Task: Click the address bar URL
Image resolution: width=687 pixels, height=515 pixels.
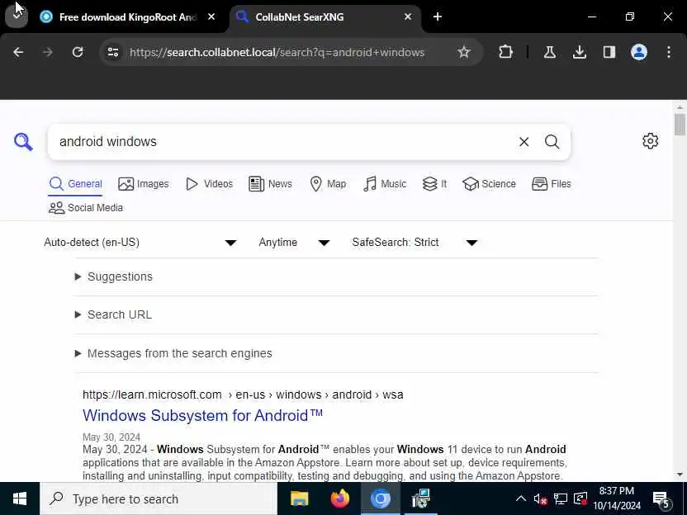Action: click(277, 53)
